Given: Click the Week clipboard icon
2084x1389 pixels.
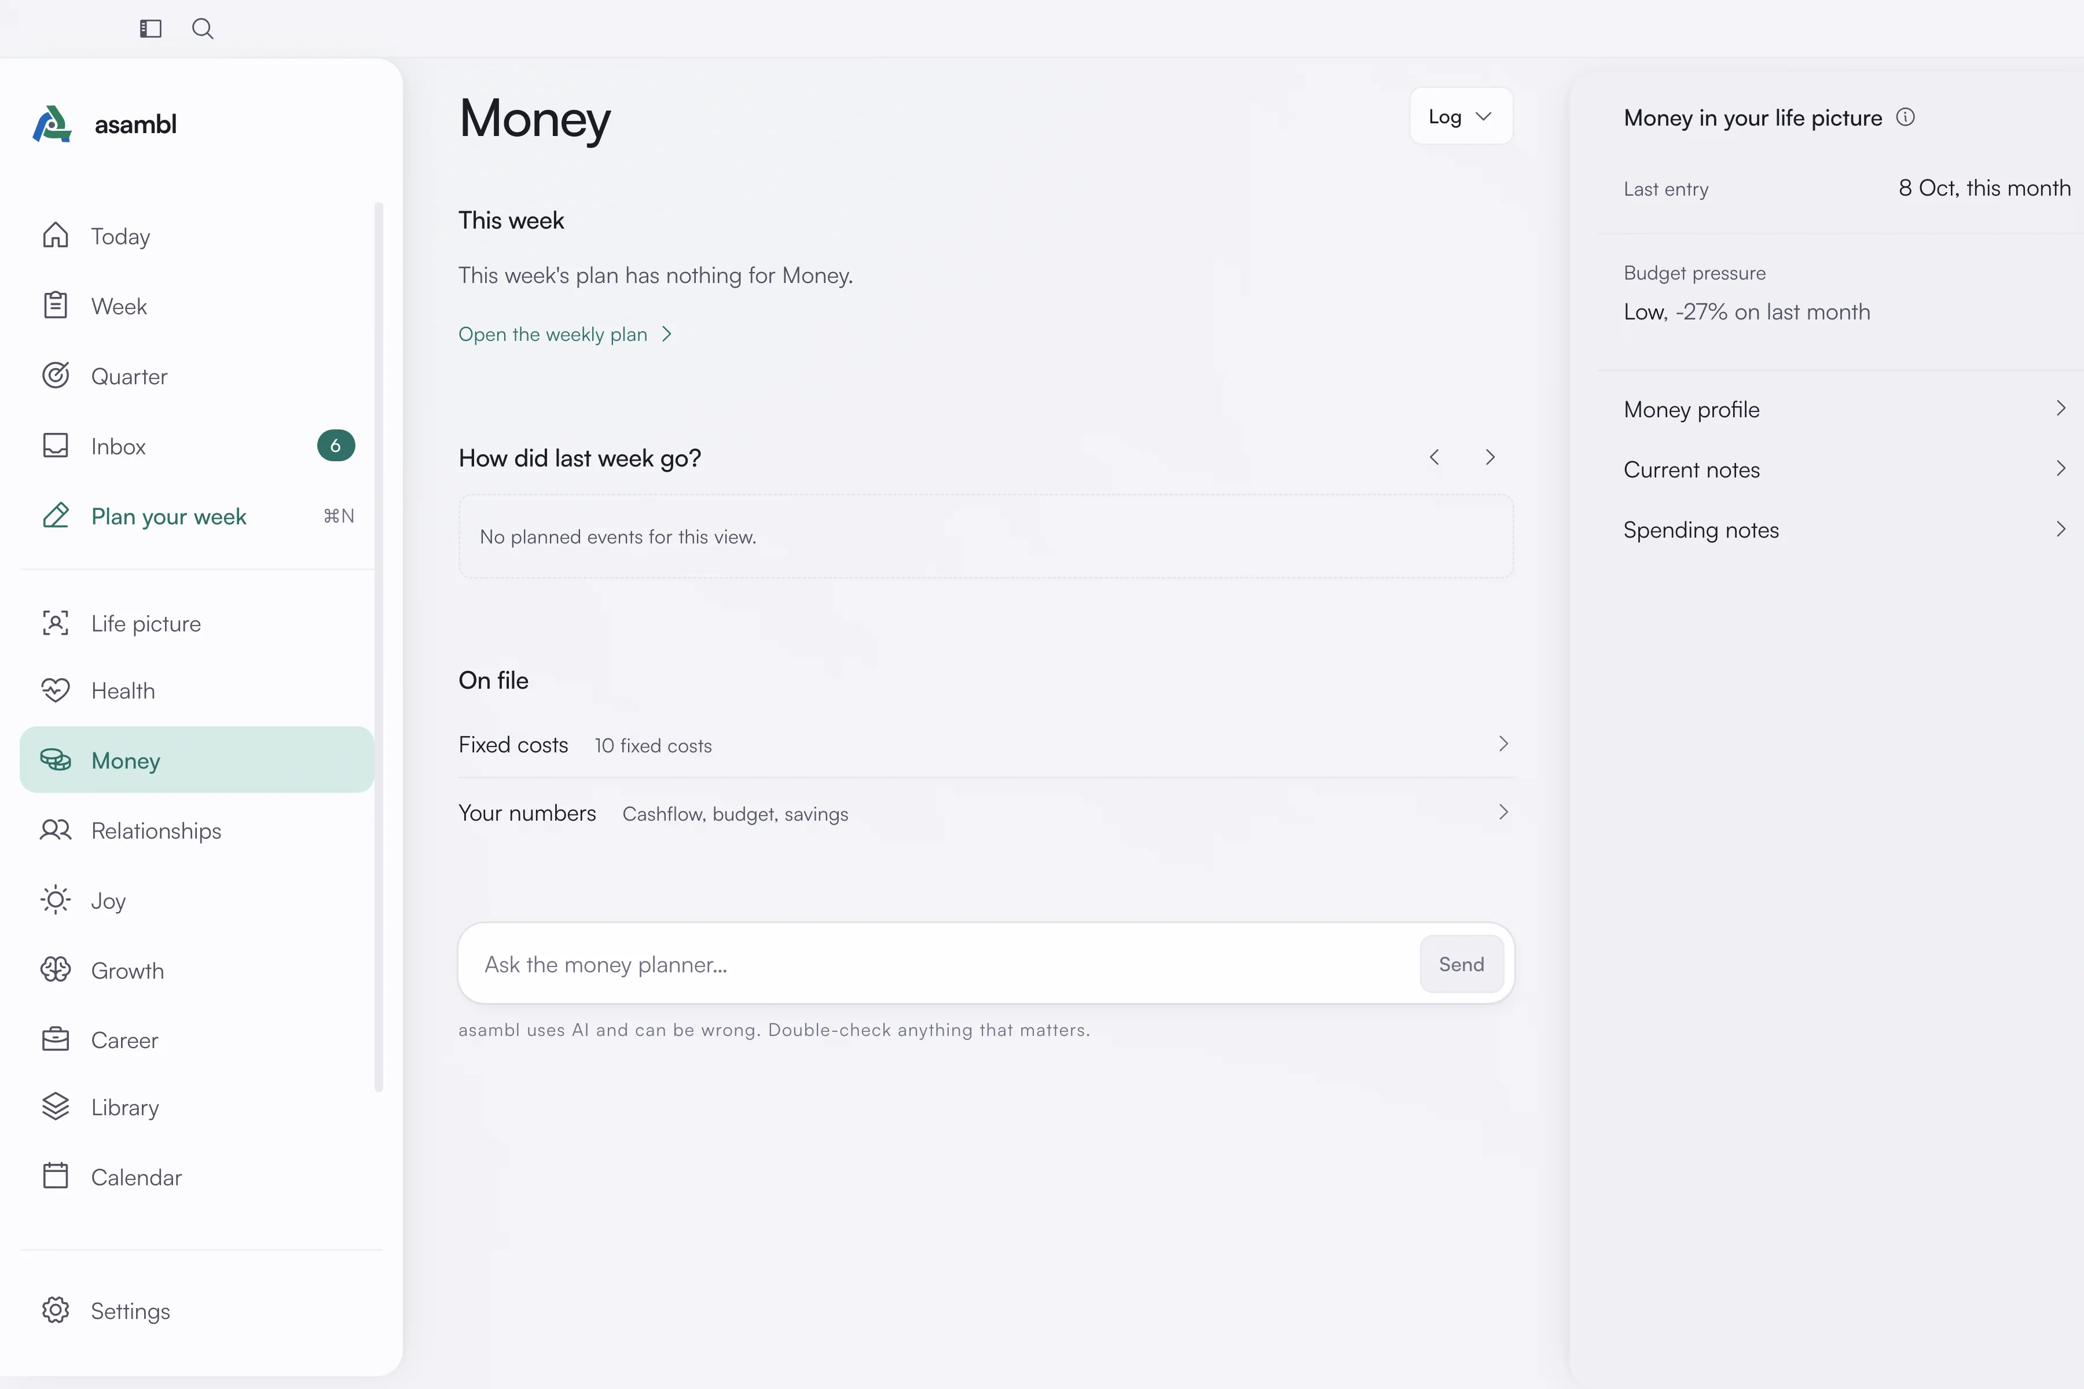Looking at the screenshot, I should tap(56, 305).
